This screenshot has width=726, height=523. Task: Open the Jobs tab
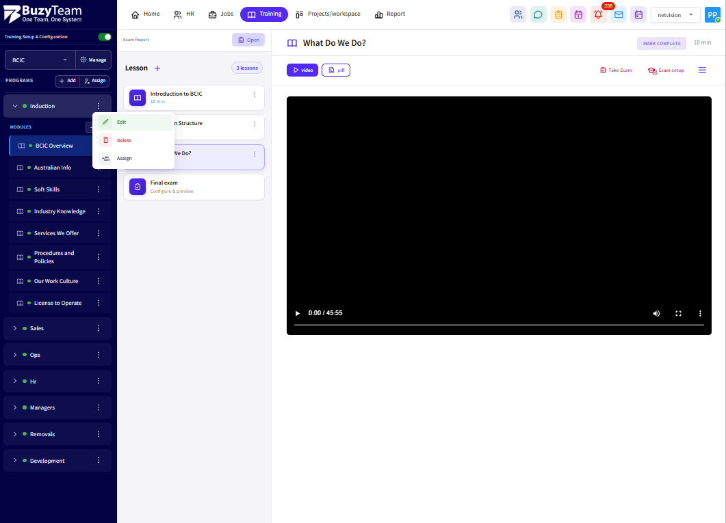coord(221,14)
